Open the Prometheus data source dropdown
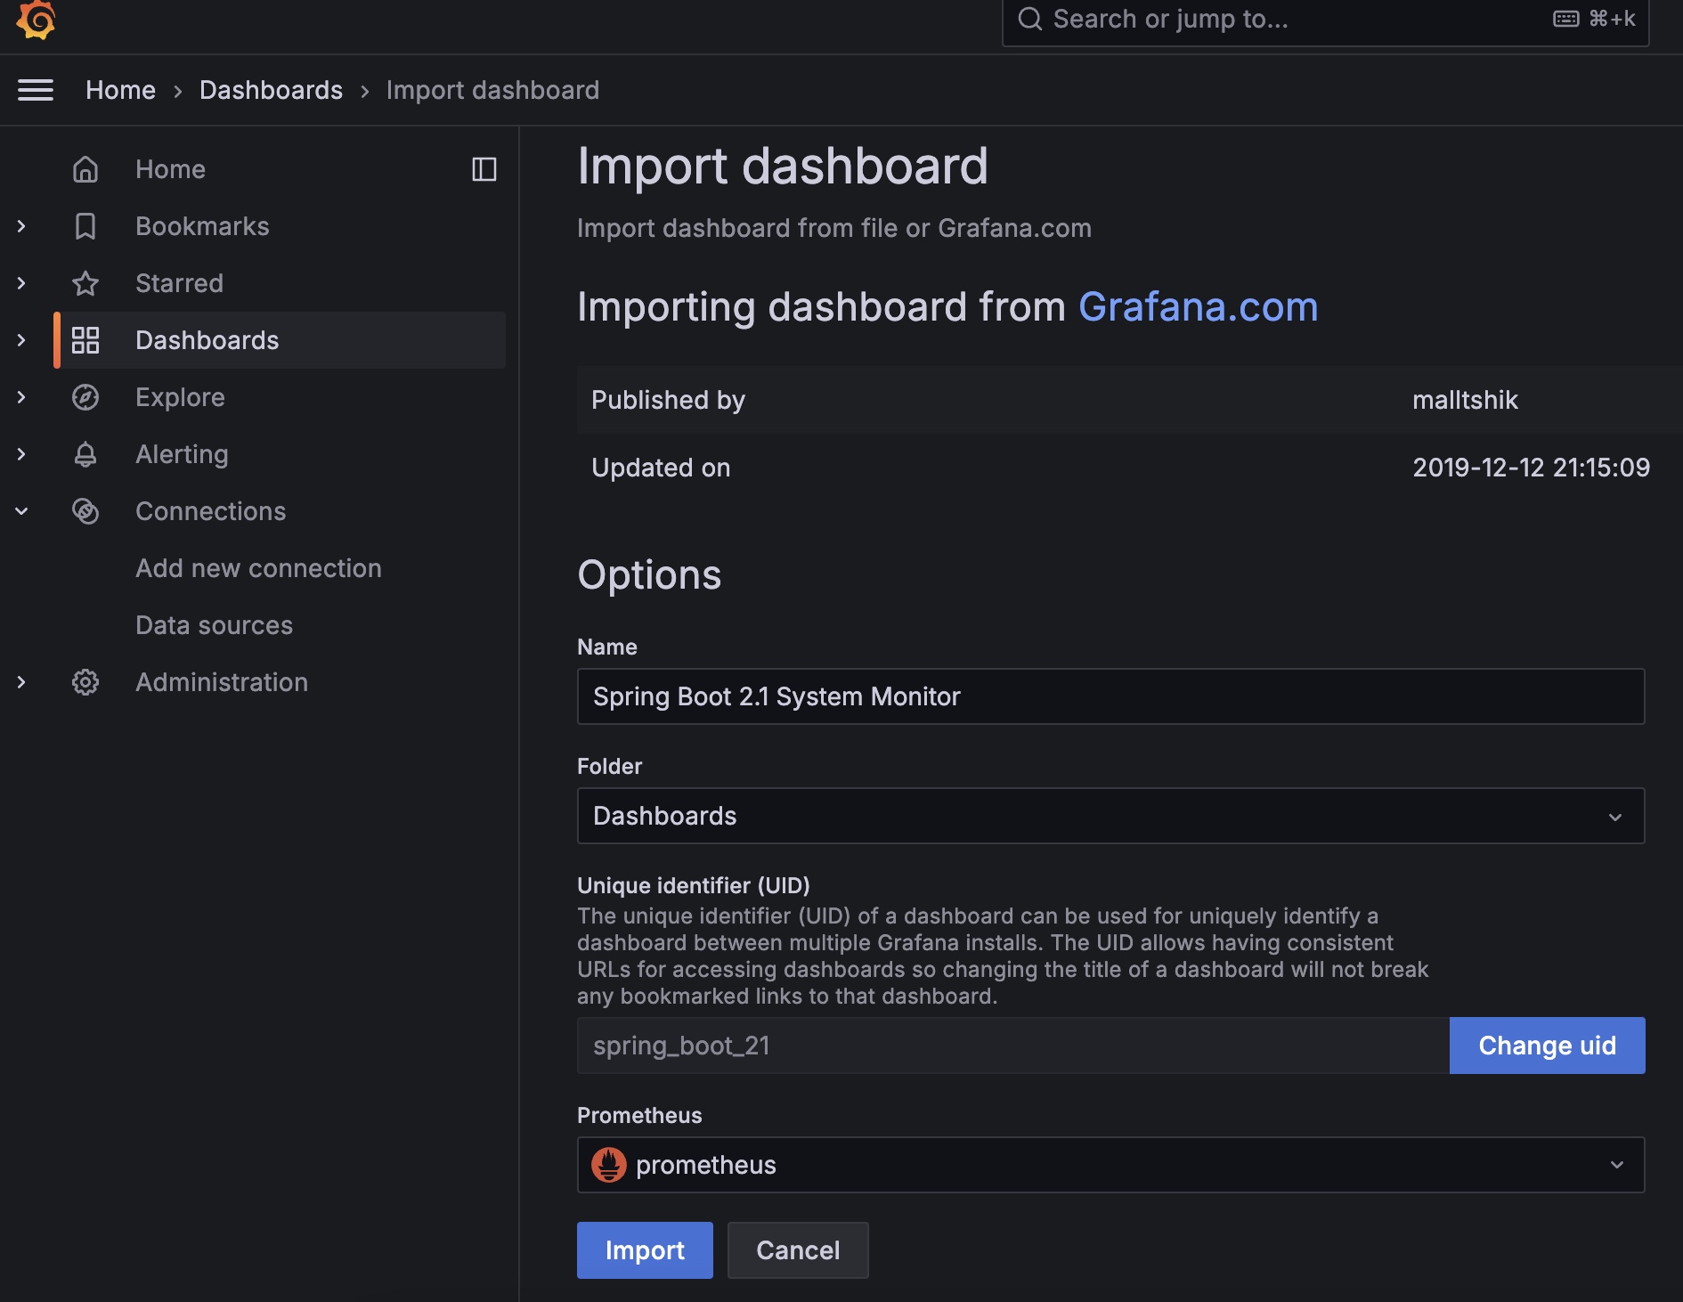The image size is (1683, 1302). click(x=1110, y=1165)
